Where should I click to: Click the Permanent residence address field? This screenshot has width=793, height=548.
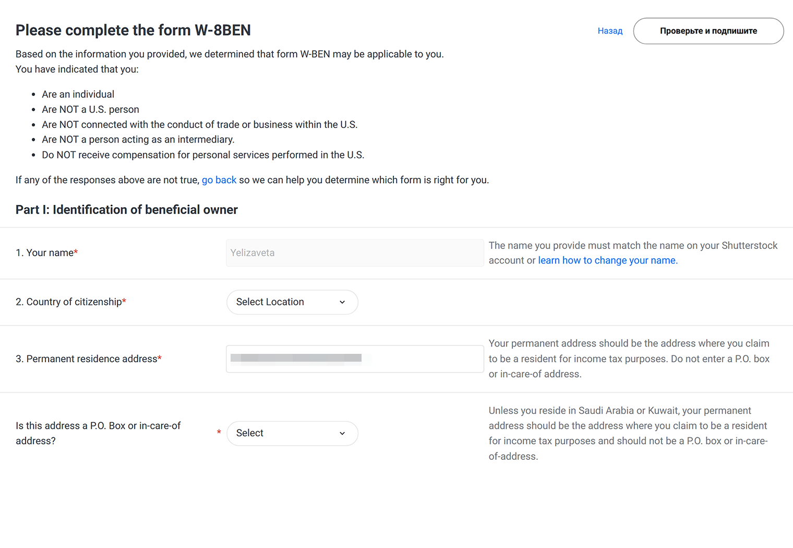[x=355, y=359]
